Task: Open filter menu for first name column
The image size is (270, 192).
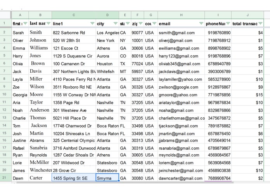Action: 25,23
